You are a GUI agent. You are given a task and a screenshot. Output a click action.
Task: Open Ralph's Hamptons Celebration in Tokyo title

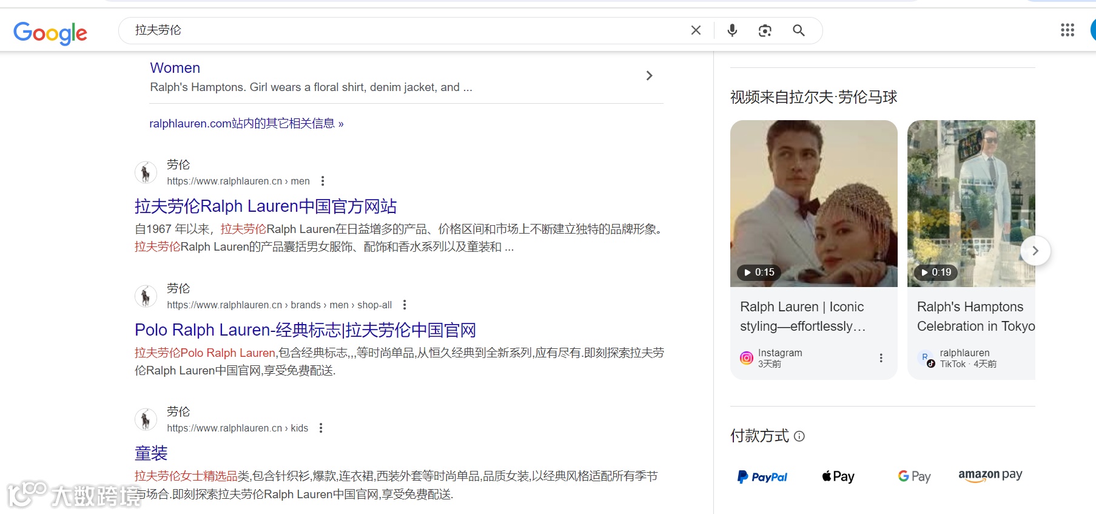tap(976, 317)
